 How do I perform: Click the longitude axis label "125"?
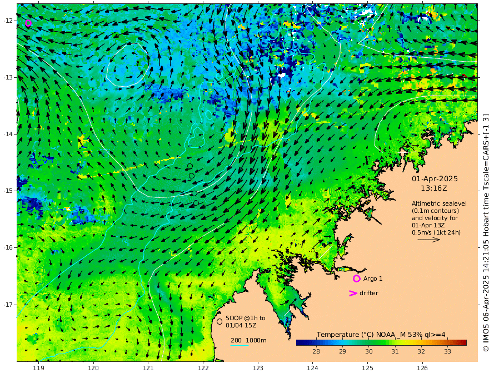coord(367,368)
